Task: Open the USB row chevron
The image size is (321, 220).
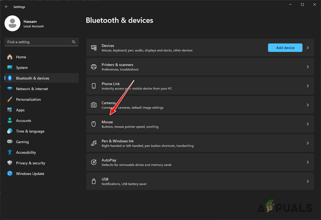Action: point(308,181)
